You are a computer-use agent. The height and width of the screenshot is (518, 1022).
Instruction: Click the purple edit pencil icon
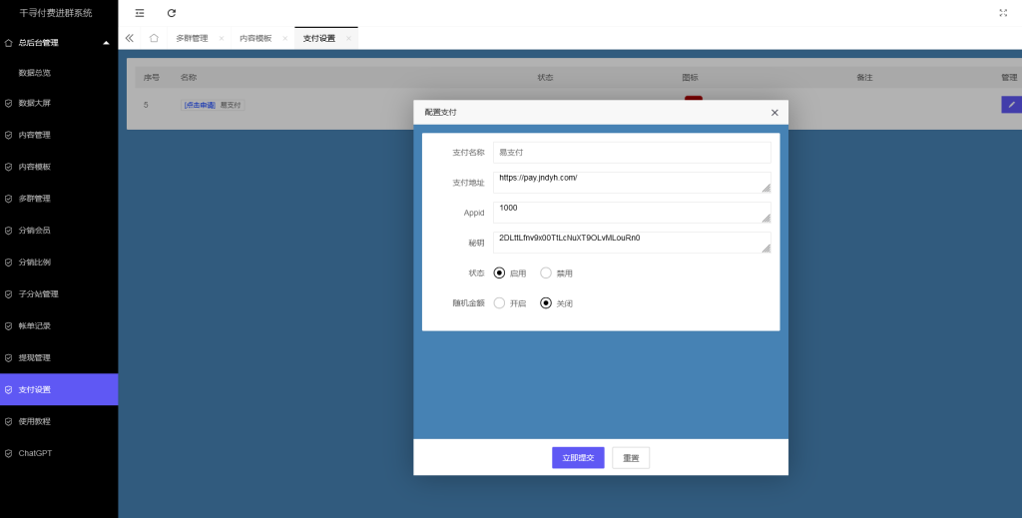click(1010, 104)
